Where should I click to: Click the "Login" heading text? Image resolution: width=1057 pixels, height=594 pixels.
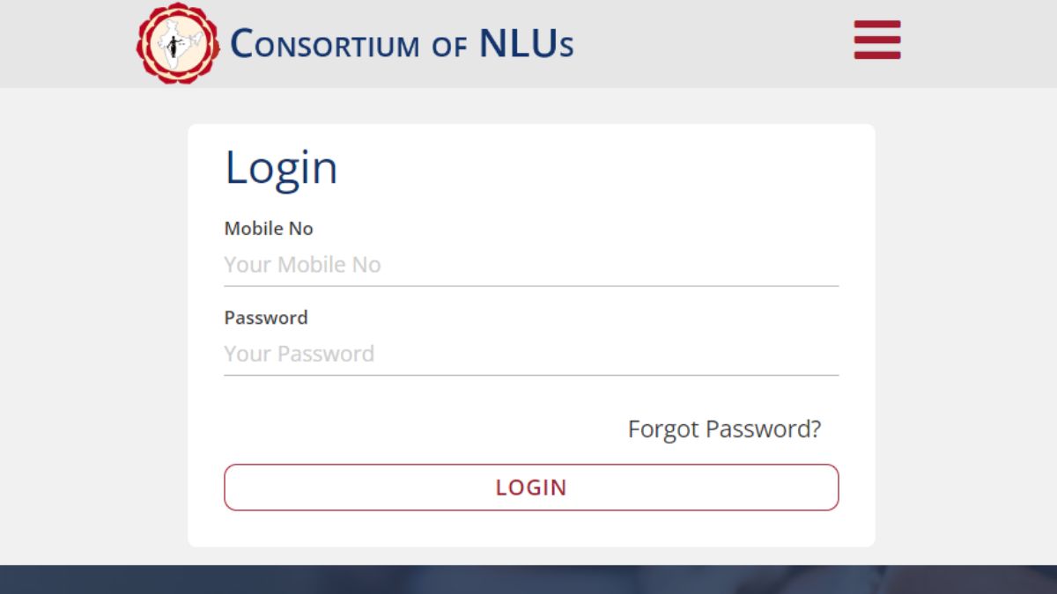click(x=281, y=167)
